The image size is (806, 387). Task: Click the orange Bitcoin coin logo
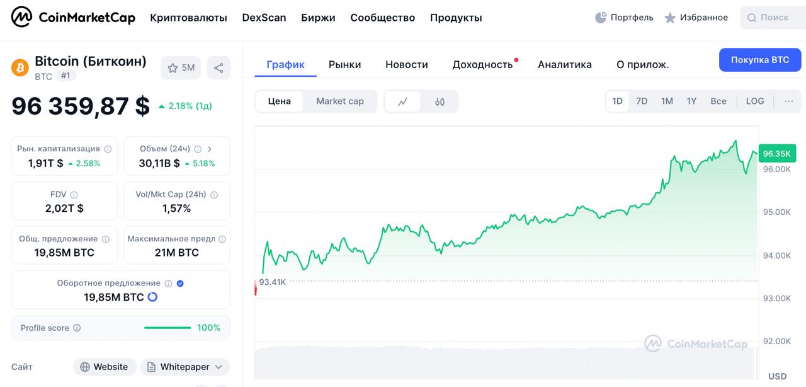point(20,67)
